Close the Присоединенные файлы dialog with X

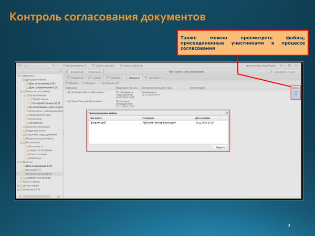(227, 113)
